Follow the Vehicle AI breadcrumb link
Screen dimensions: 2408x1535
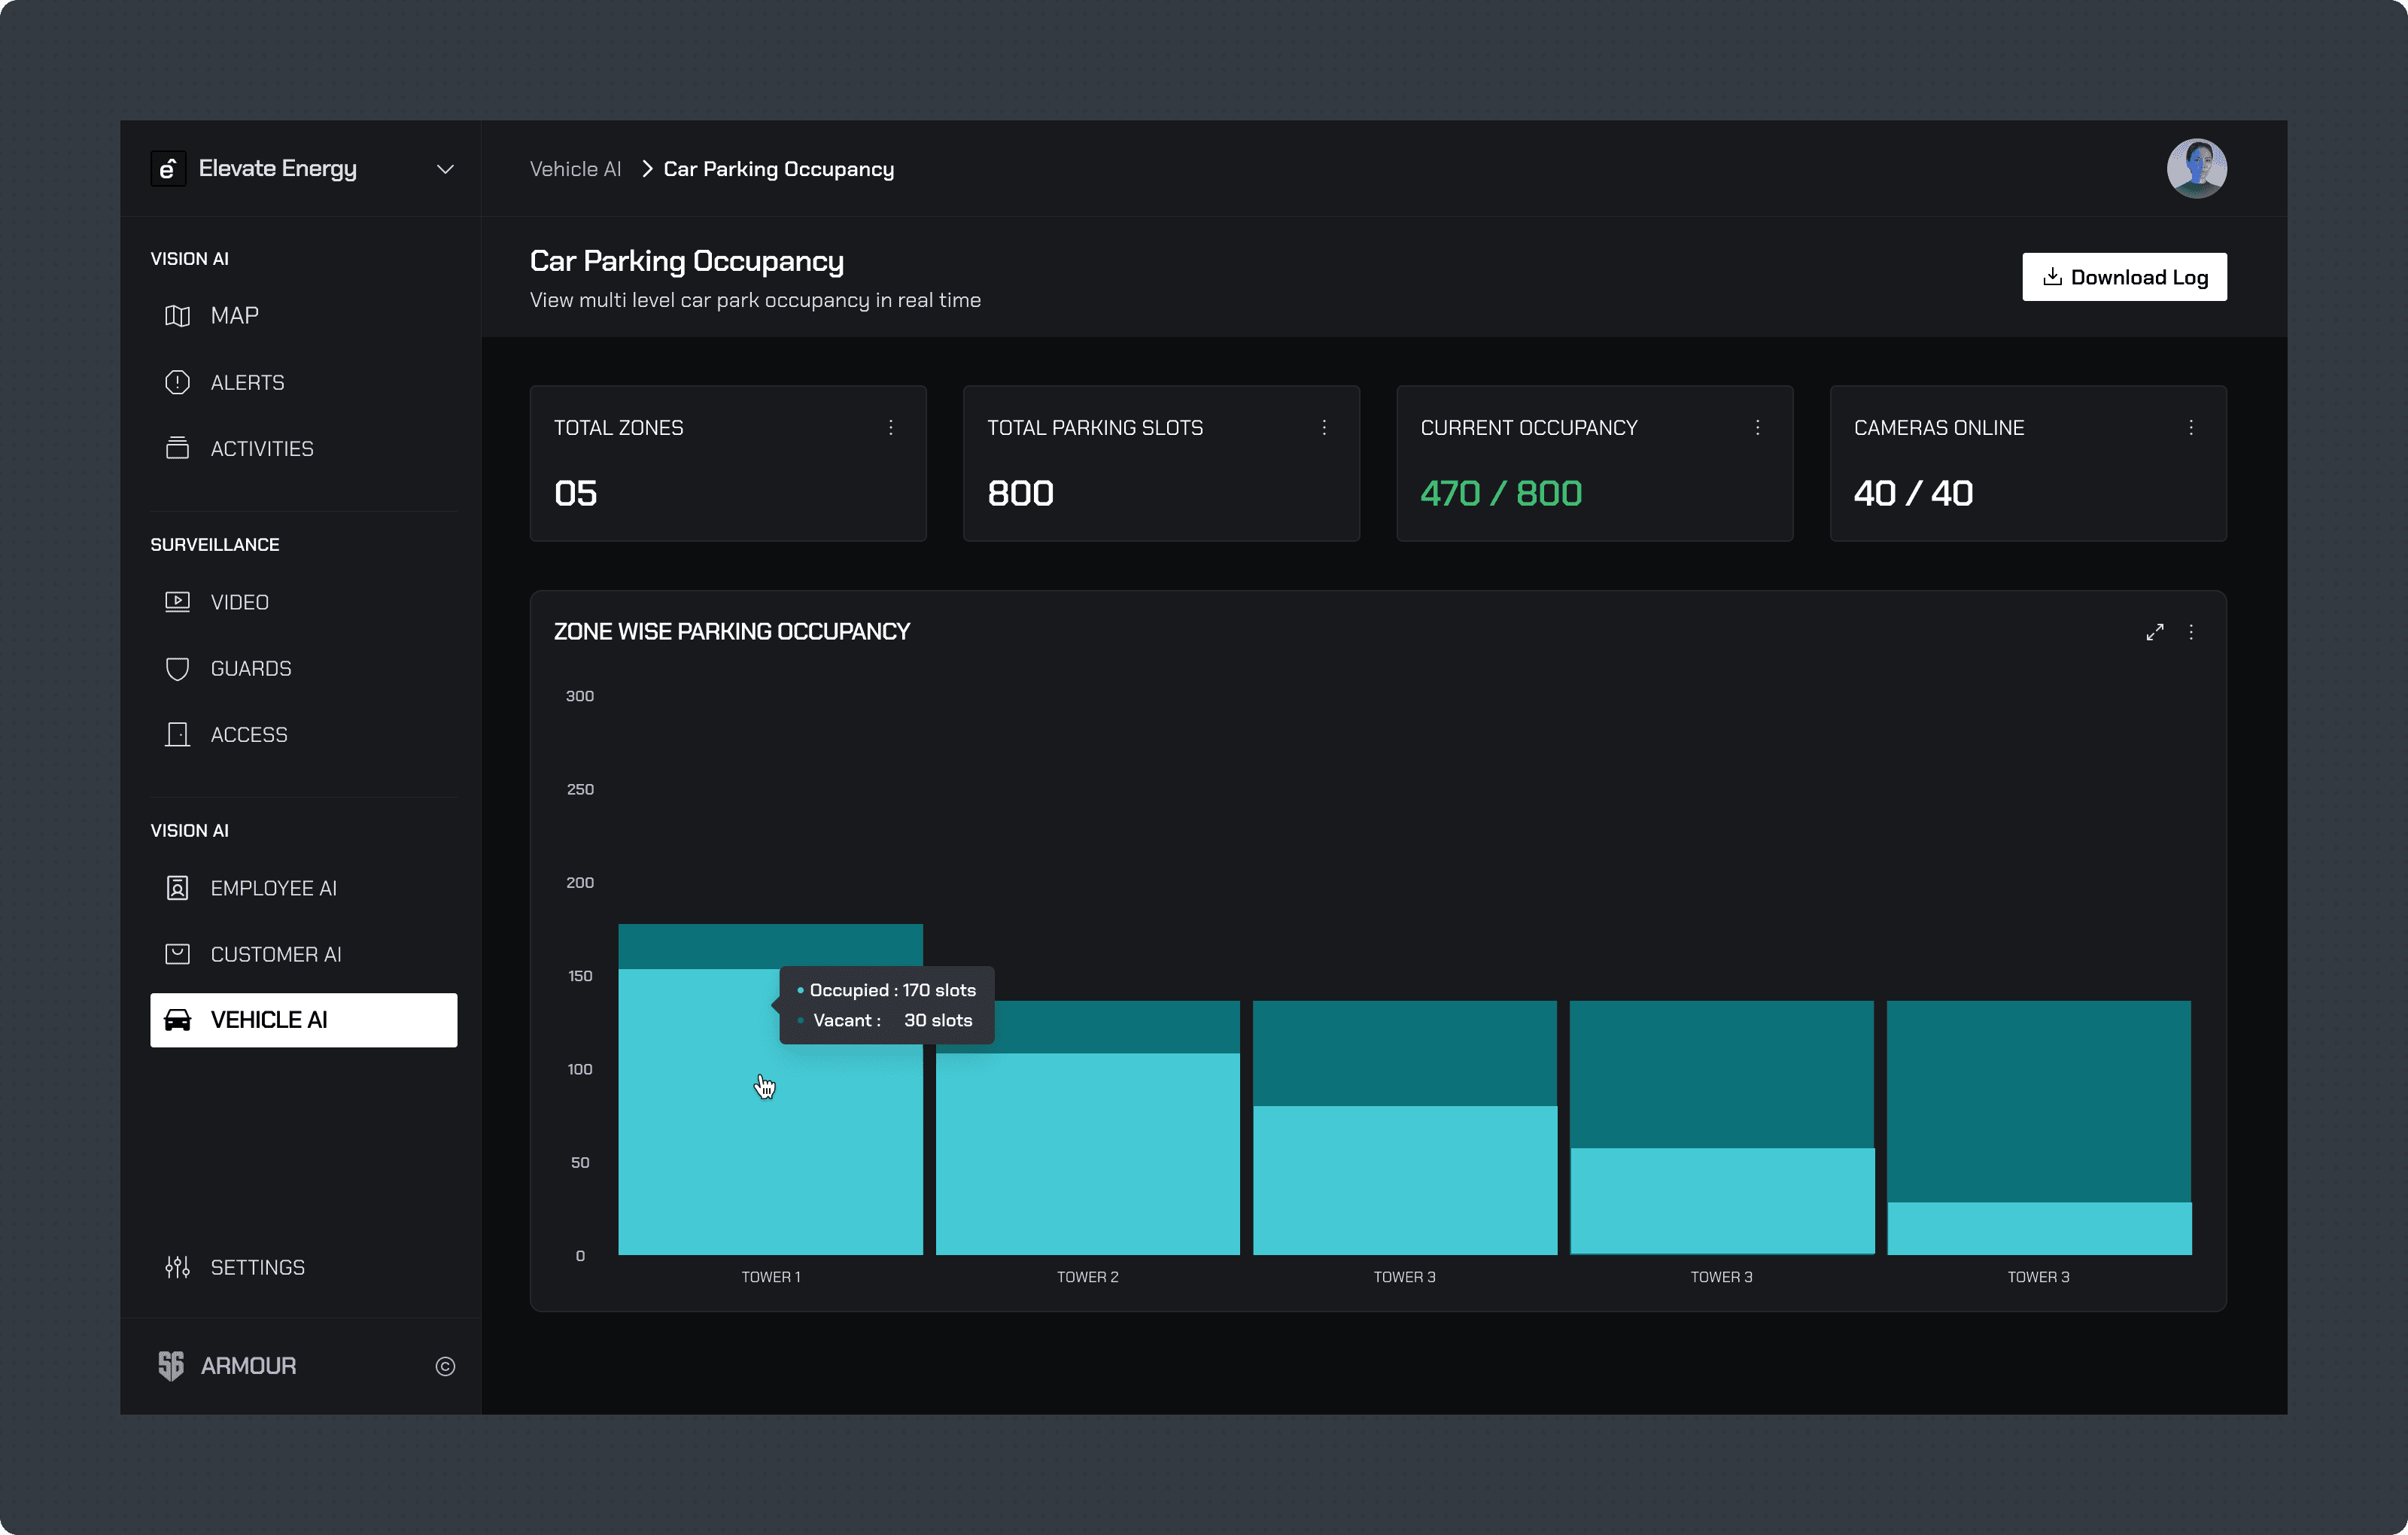575,169
